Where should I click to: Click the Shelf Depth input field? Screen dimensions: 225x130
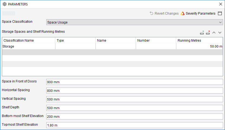click(134, 108)
